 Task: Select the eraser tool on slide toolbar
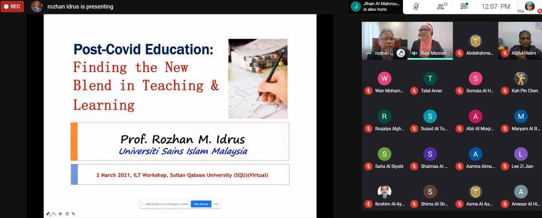coord(67,213)
